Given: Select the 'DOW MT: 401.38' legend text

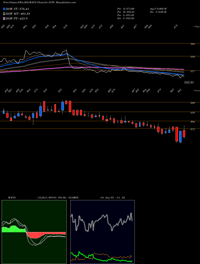Looking at the screenshot, I should point(18,14).
